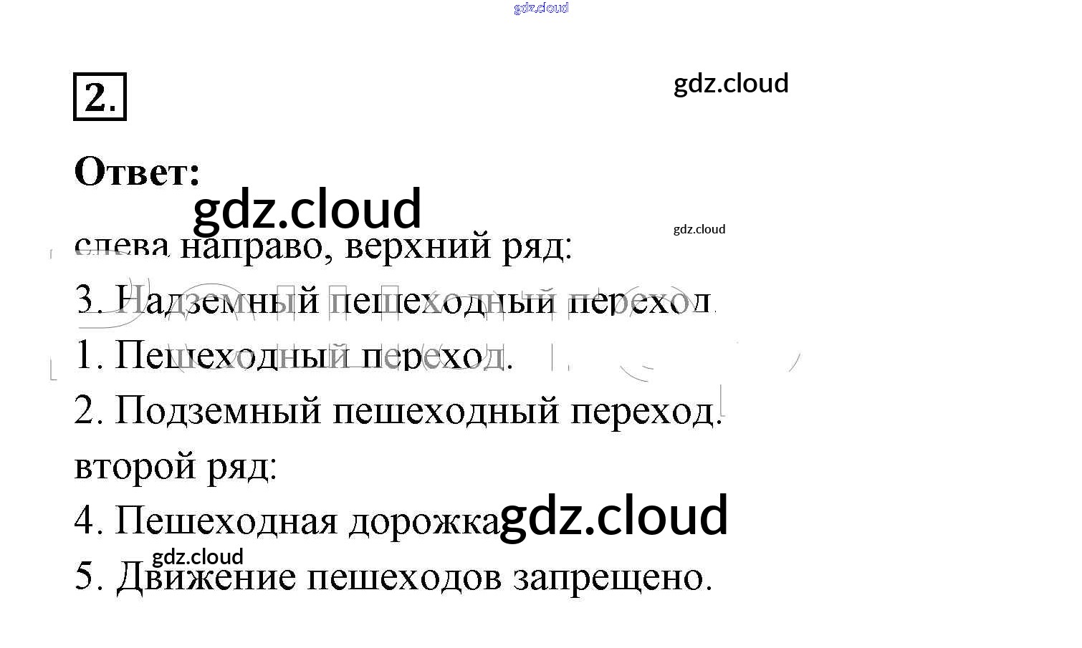
Task: Click the boxed exercise number 2
Action: [100, 97]
